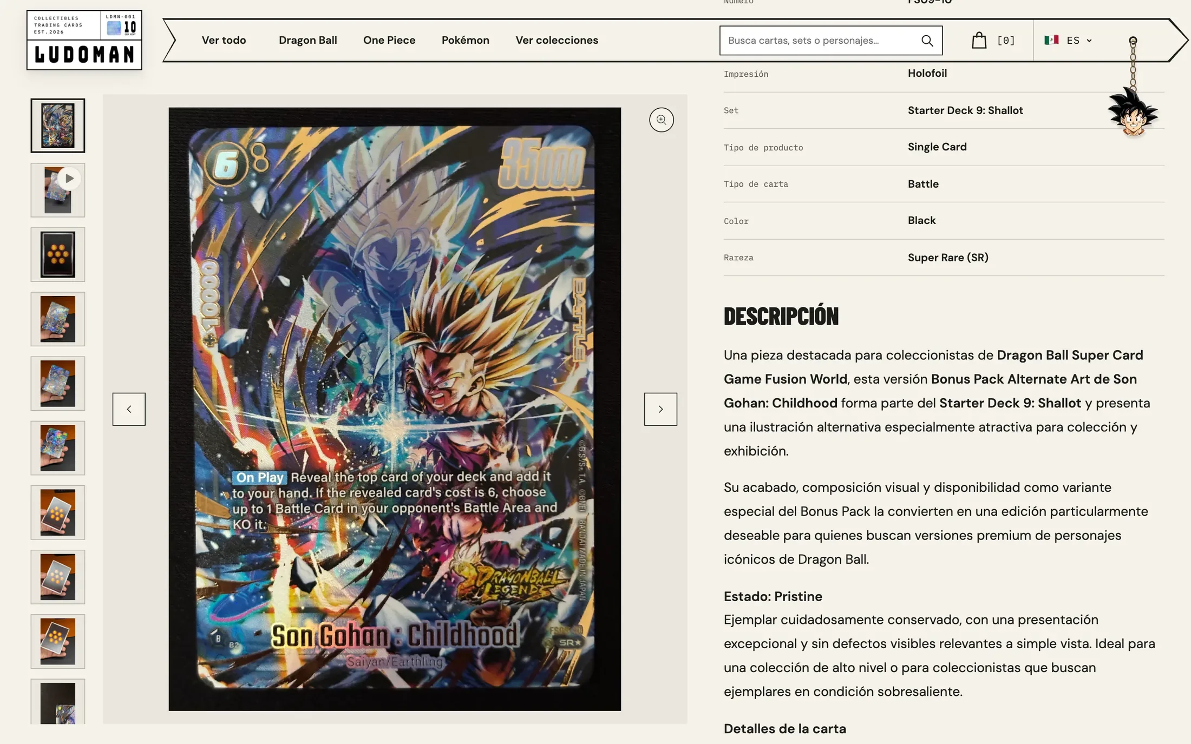Viewport: 1191px width, 744px height.
Task: Click the Battle card type value
Action: (923, 184)
